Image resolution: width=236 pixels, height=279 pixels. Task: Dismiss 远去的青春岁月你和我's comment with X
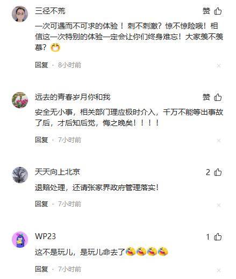(218, 141)
